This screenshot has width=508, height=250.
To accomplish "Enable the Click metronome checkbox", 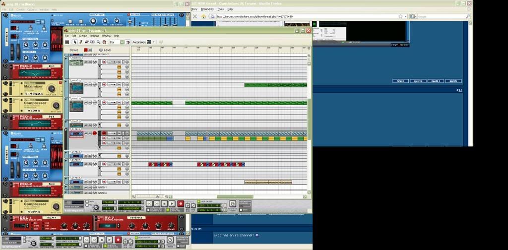I will [x=87, y=201].
